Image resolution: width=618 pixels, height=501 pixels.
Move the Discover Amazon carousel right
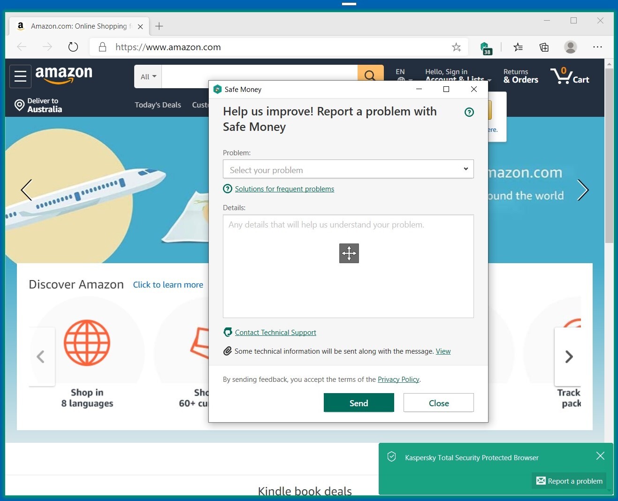coord(569,357)
